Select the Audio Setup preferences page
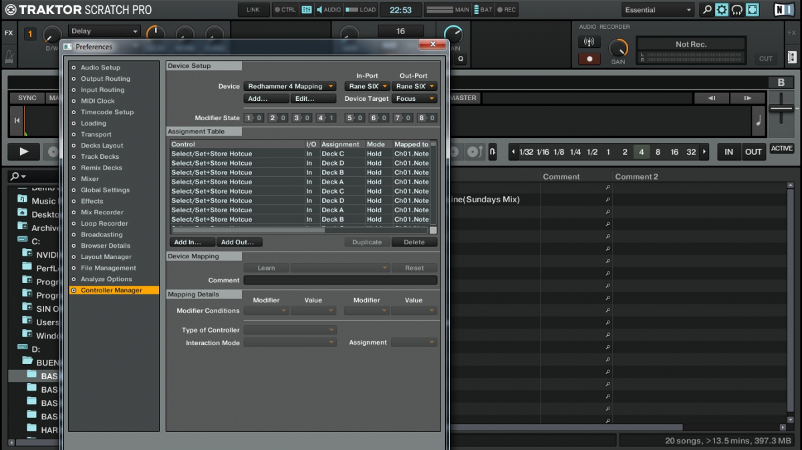 point(100,67)
